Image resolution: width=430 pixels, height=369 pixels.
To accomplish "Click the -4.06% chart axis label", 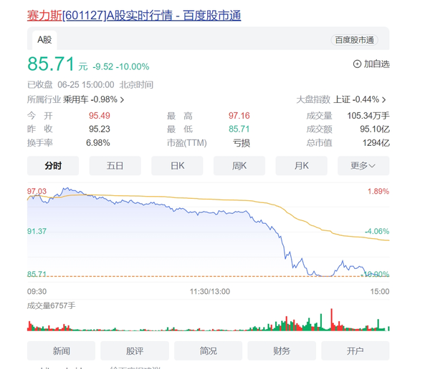I will (377, 231).
